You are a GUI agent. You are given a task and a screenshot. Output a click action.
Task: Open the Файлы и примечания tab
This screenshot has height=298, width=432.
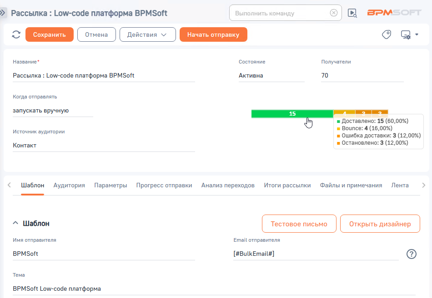351,186
